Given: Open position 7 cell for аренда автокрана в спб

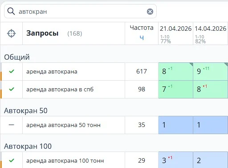Looking at the screenshot, I should [x=175, y=89].
